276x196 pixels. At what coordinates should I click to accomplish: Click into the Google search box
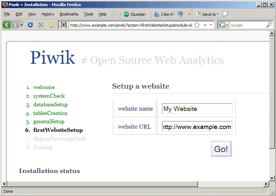pyautogui.click(x=247, y=25)
